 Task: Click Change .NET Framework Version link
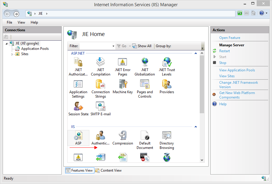(238, 85)
